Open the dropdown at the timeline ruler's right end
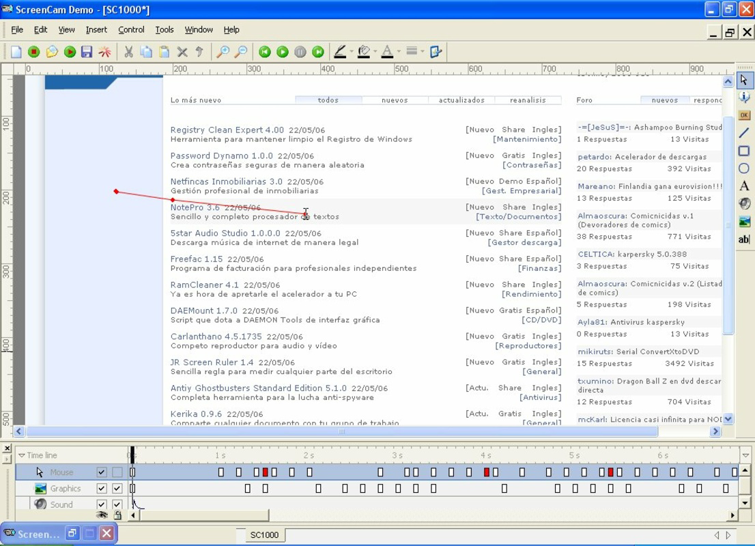Screen dimensions: 755x546 745,455
